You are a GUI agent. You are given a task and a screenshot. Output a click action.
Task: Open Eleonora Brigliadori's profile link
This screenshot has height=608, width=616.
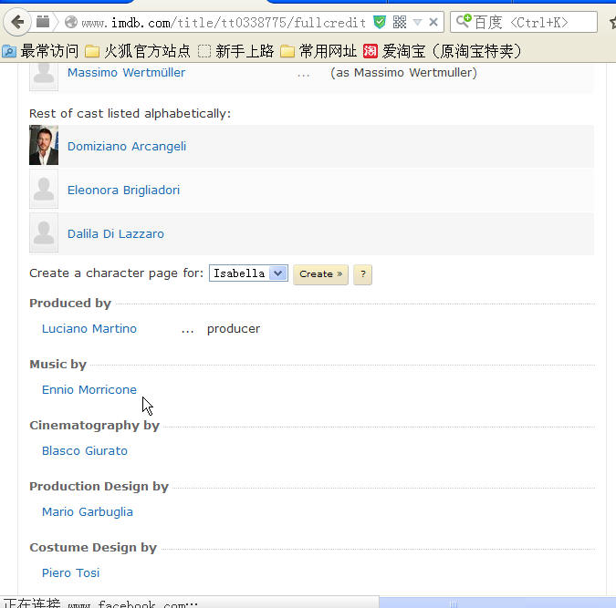(x=123, y=190)
